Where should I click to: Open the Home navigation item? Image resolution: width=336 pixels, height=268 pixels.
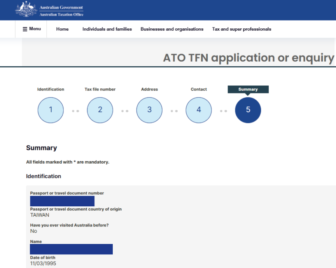pyautogui.click(x=62, y=29)
